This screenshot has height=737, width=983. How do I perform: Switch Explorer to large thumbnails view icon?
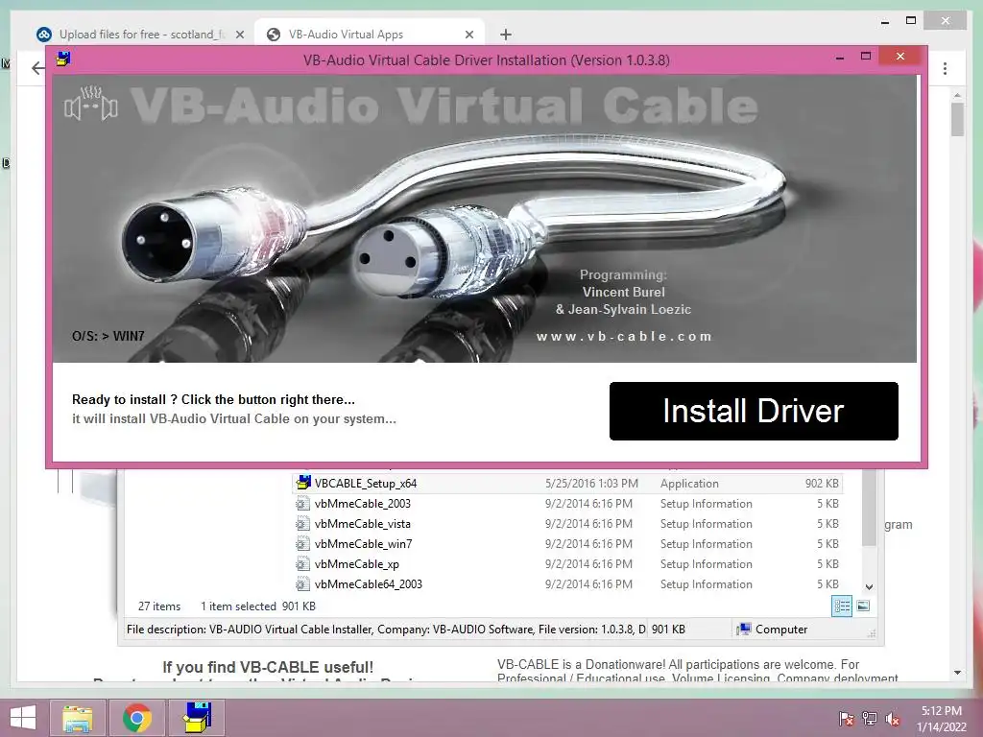863,606
